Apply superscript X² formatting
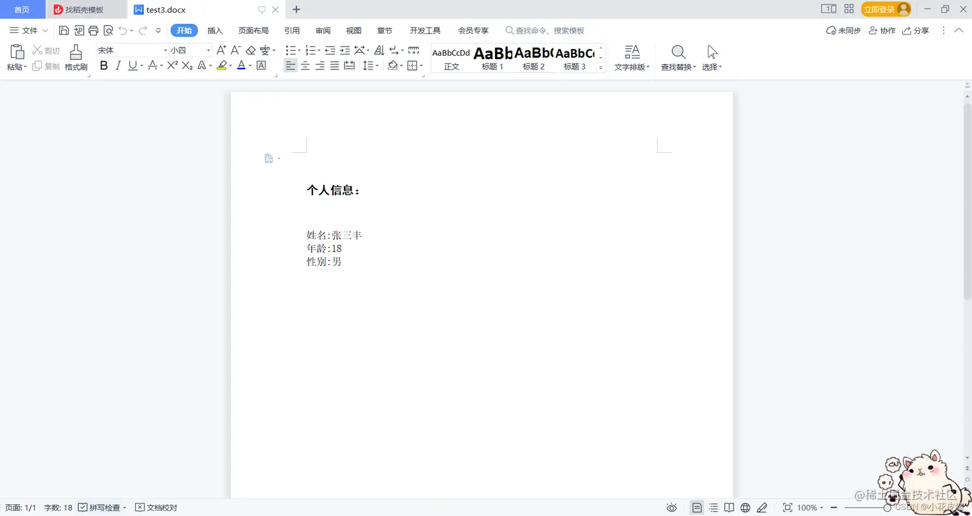The height and width of the screenshot is (516, 972). [172, 66]
